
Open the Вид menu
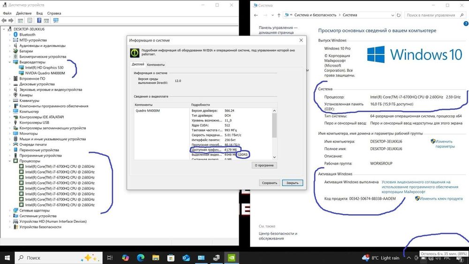39,13
